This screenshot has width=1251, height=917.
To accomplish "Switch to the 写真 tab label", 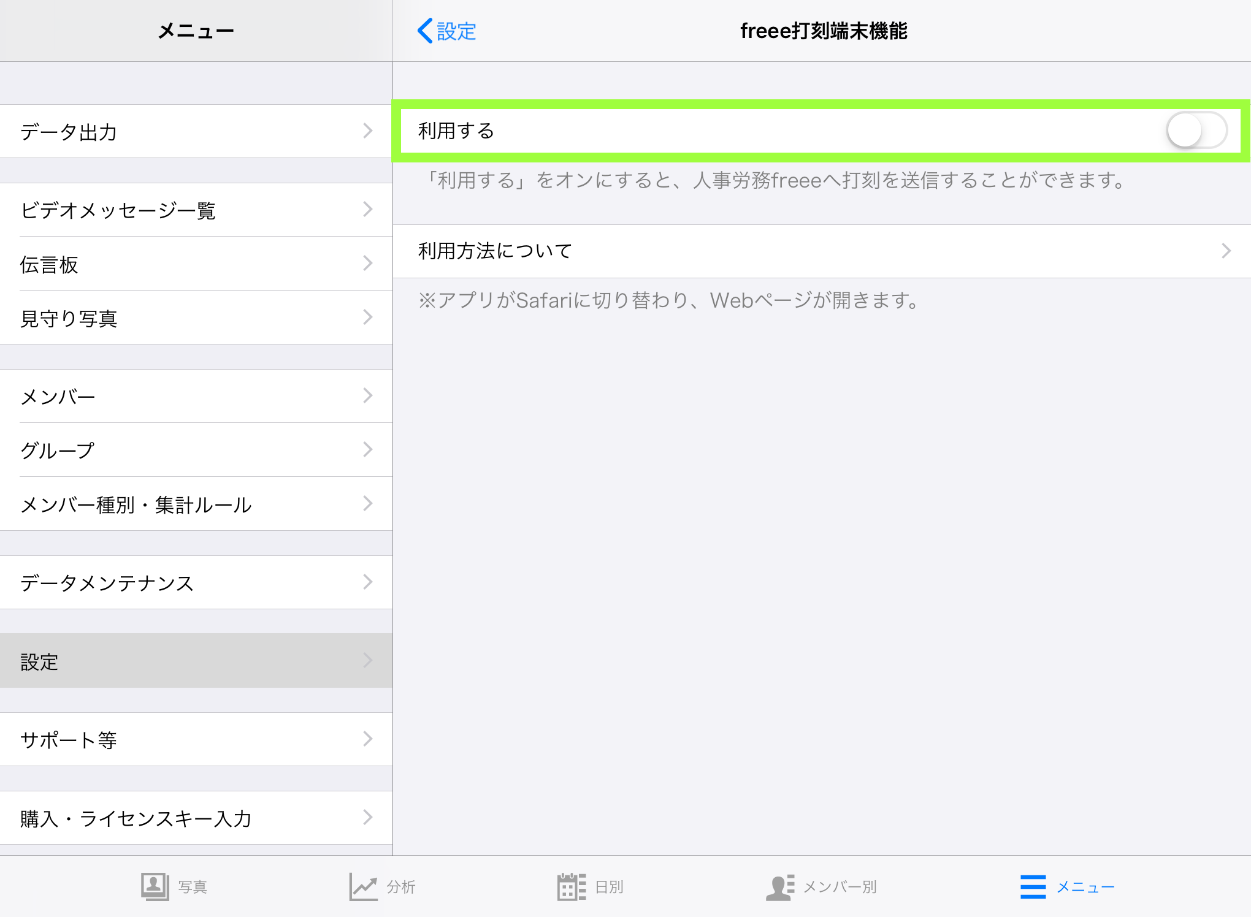I will (193, 887).
